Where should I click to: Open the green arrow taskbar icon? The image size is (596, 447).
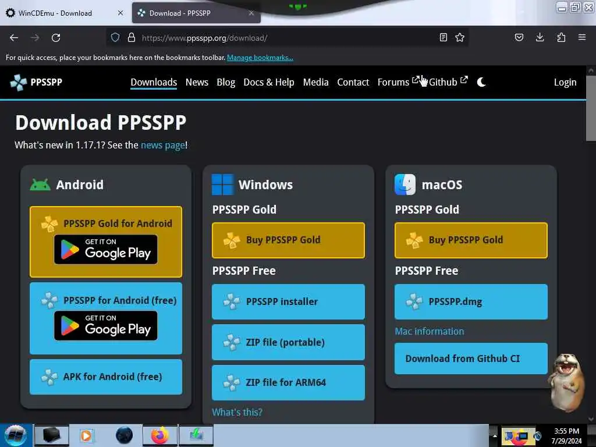pos(196,435)
